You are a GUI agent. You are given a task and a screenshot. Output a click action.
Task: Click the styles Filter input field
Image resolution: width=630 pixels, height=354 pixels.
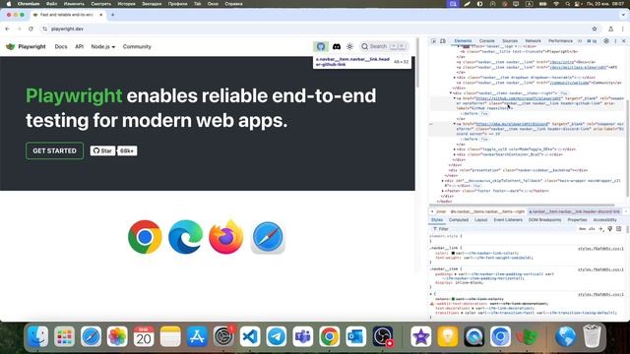[504, 229]
